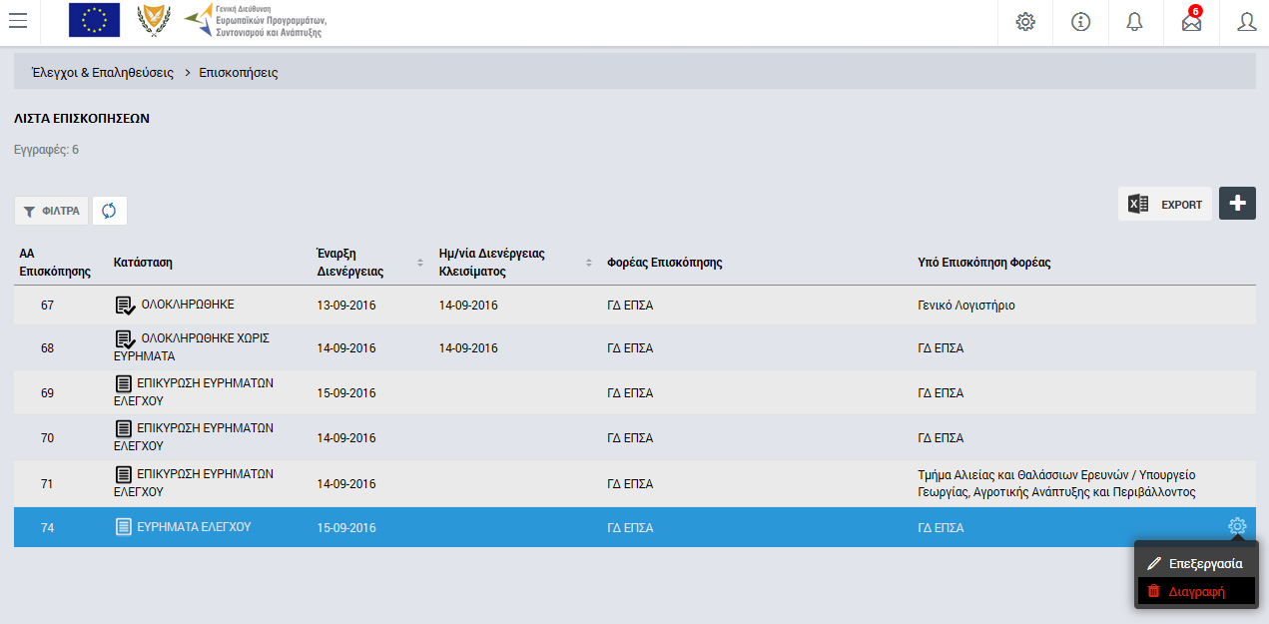Click the information circle icon

pos(1080,22)
